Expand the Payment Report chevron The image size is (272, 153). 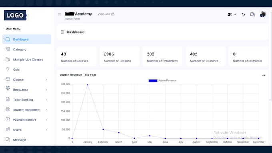(46, 120)
